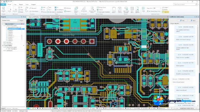Screen dimensions: 200x112
Task: Click the Cut icon in the Clipboard group
Action: coord(21,7)
